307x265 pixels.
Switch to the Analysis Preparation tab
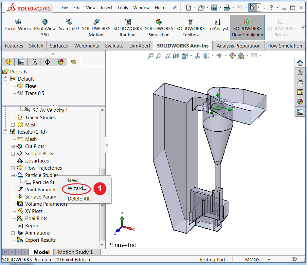point(238,46)
